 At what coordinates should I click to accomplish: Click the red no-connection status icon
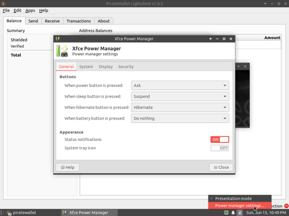(286, 206)
